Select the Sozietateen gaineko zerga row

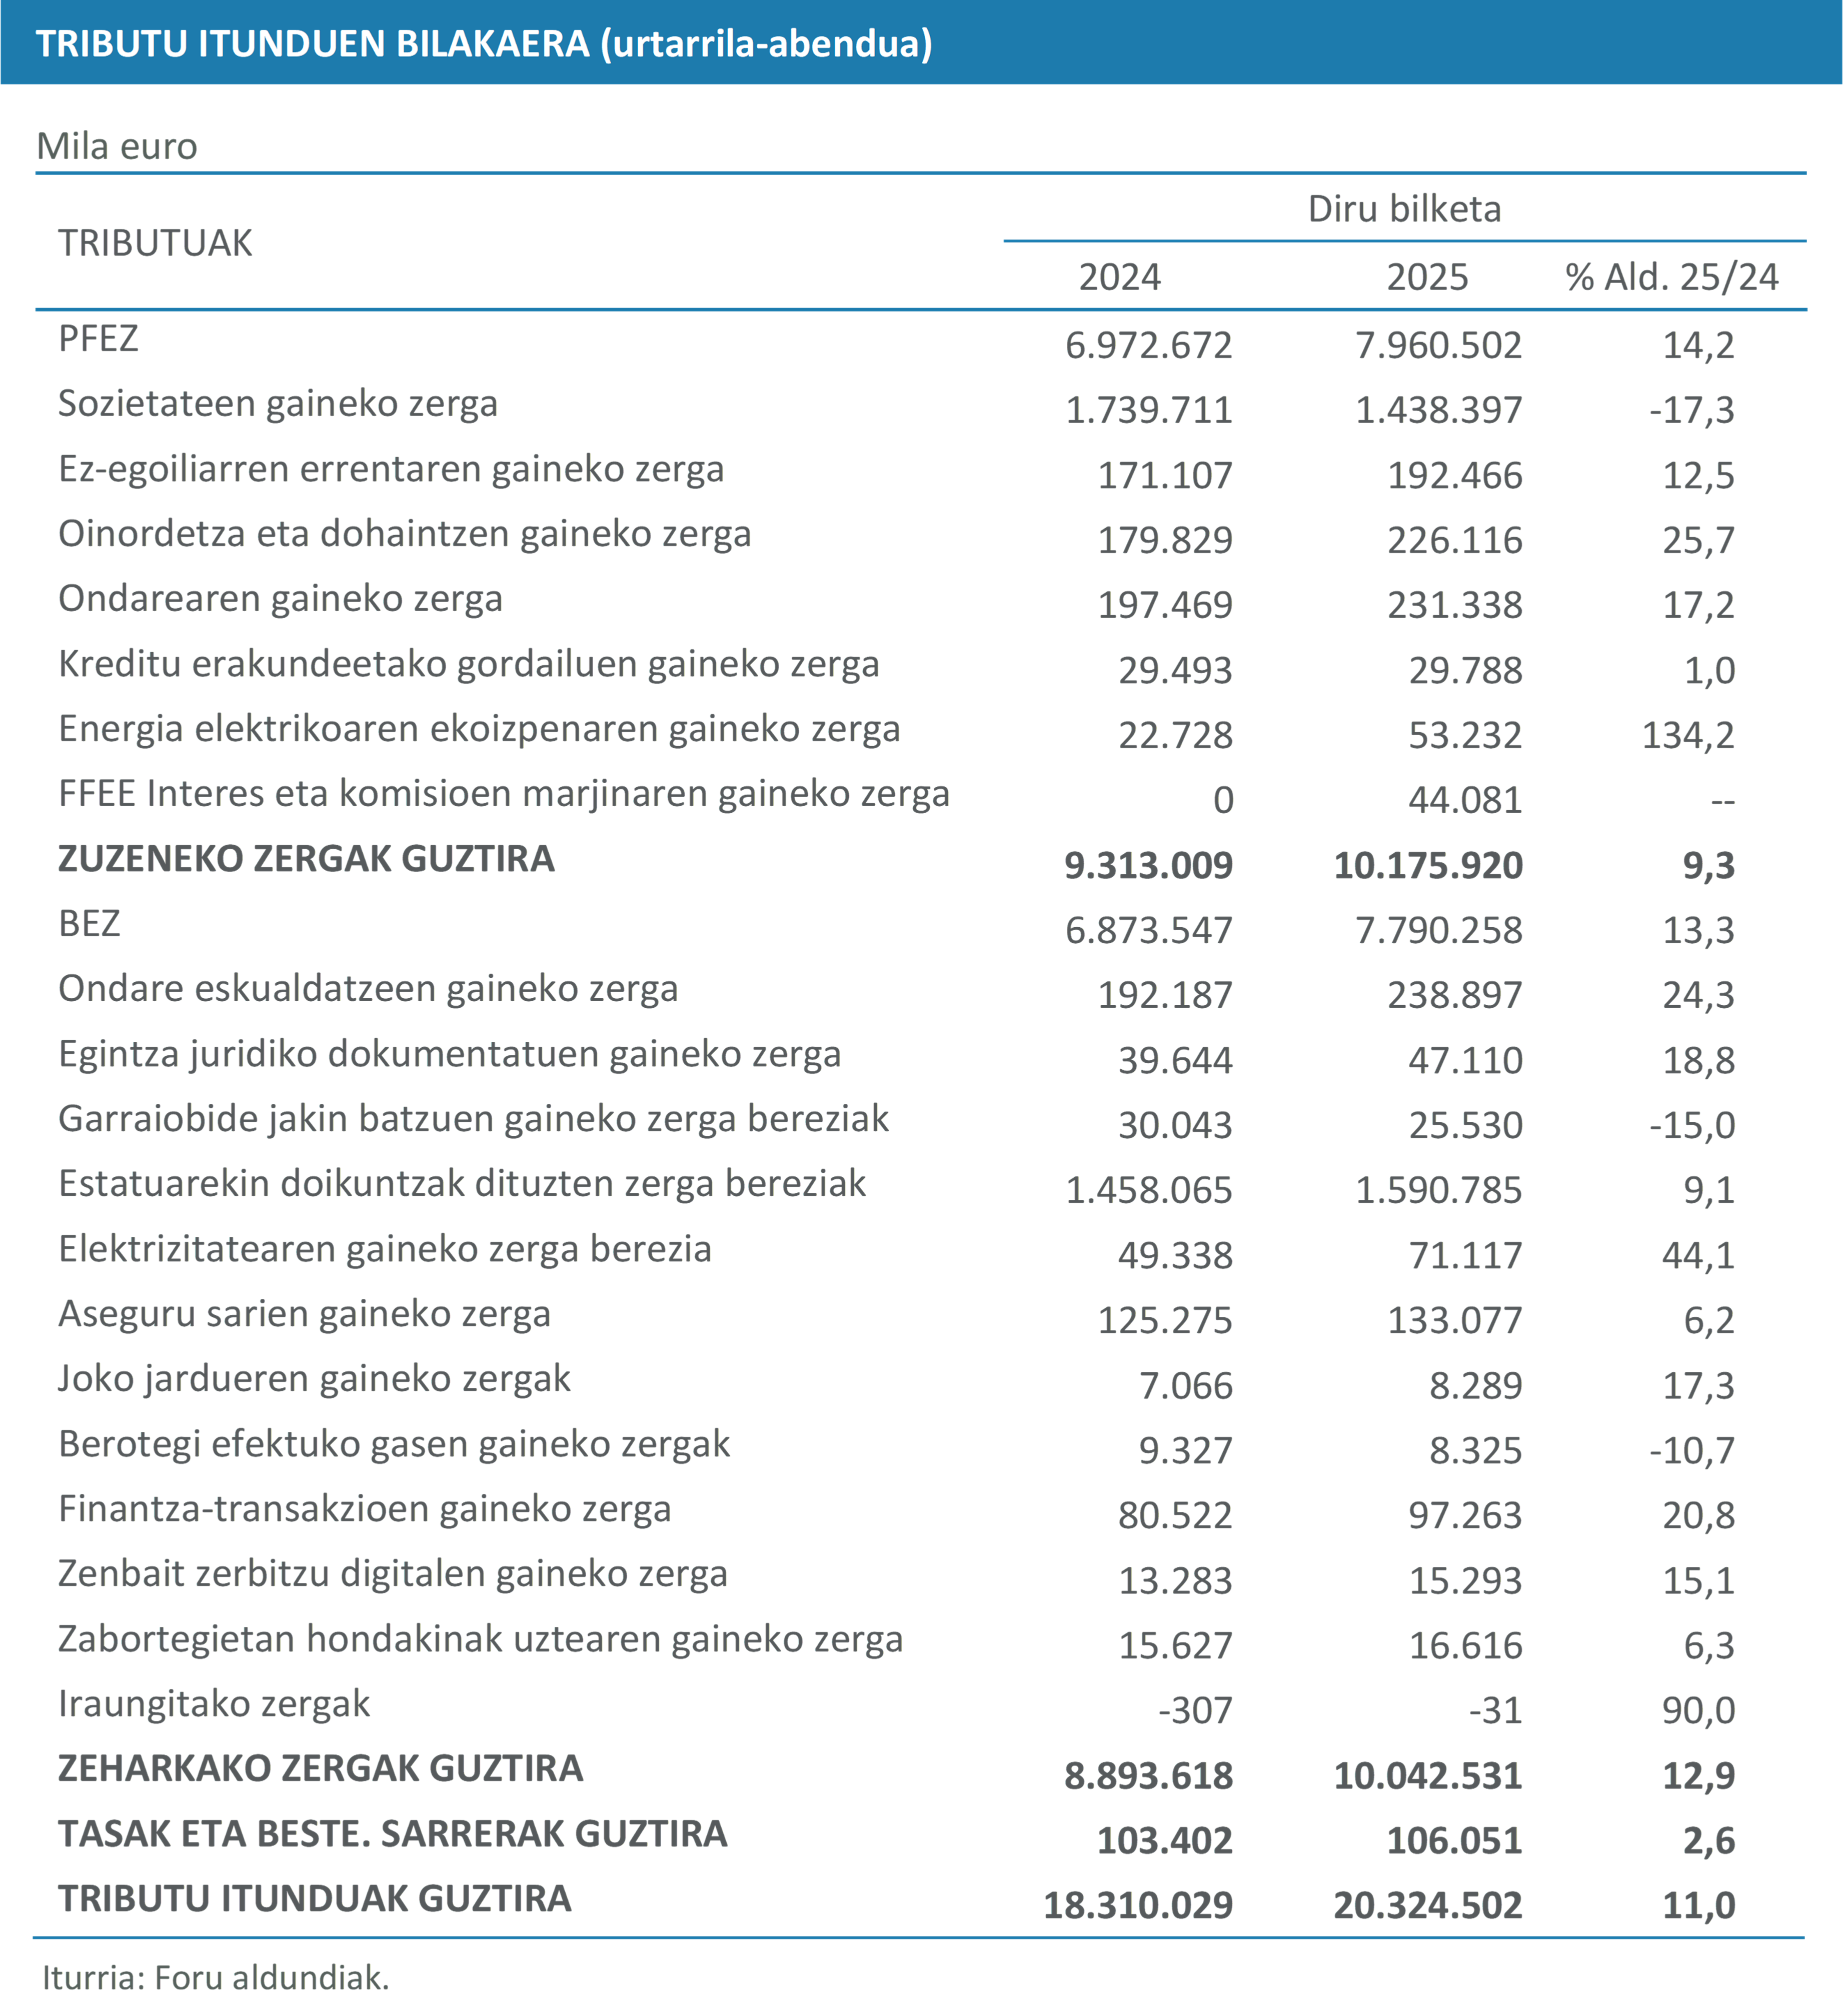(x=277, y=404)
